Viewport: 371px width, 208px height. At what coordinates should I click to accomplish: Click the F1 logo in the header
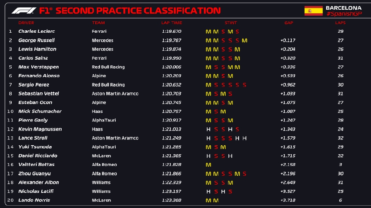tap(23, 11)
